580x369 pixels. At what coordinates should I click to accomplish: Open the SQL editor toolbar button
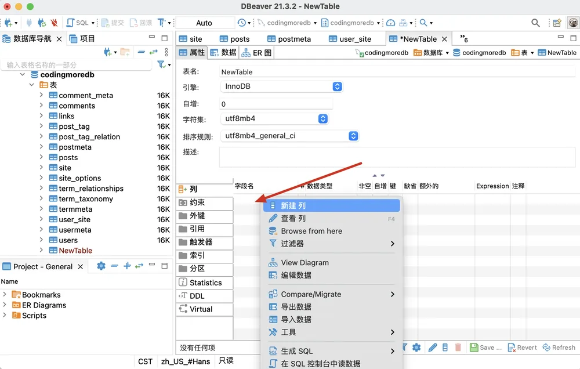pos(77,23)
